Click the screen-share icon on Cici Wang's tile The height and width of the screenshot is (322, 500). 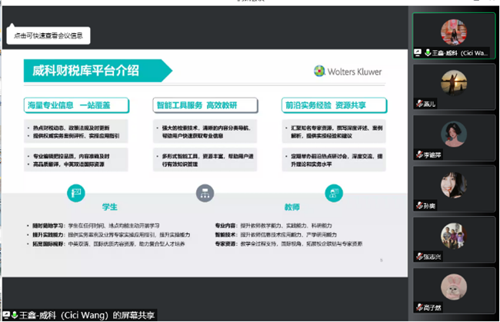[418, 52]
